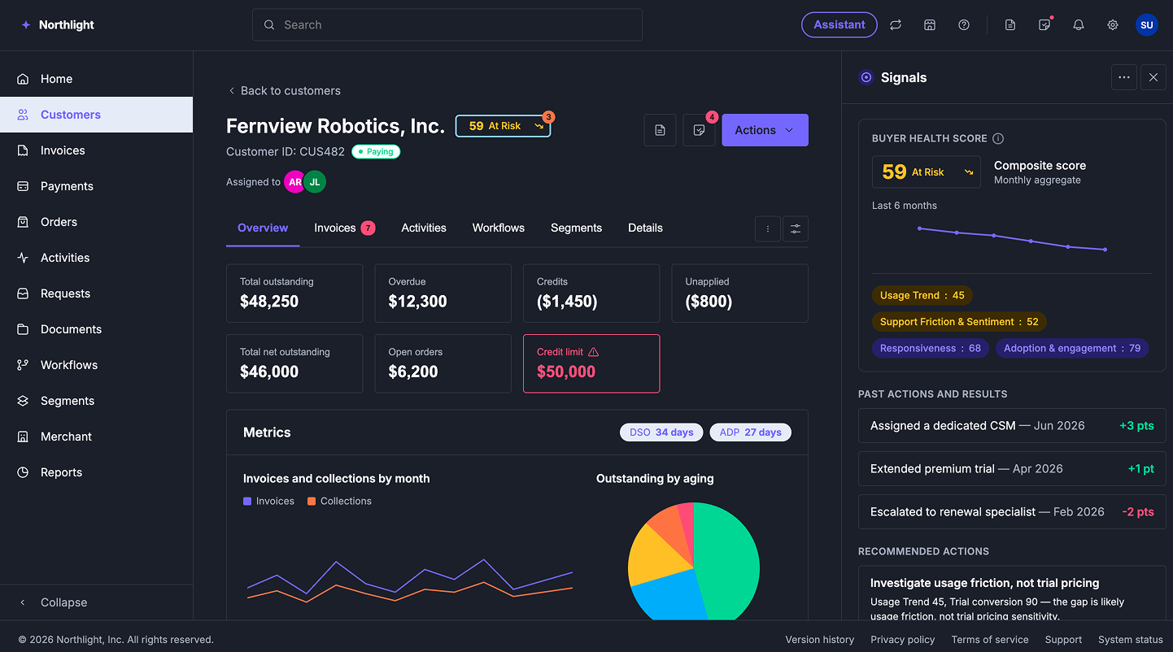Open the Support footer link
Screen dimensions: 1173x652
coord(1063,640)
